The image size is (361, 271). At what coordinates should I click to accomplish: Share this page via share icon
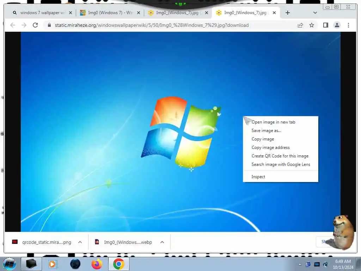point(300,25)
